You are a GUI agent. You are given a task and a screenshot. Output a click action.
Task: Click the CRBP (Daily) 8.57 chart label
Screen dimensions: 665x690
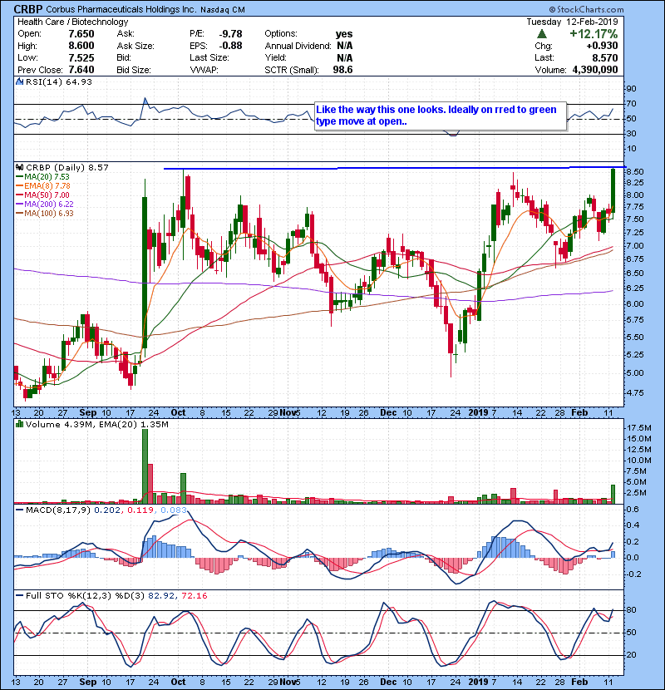(x=66, y=168)
